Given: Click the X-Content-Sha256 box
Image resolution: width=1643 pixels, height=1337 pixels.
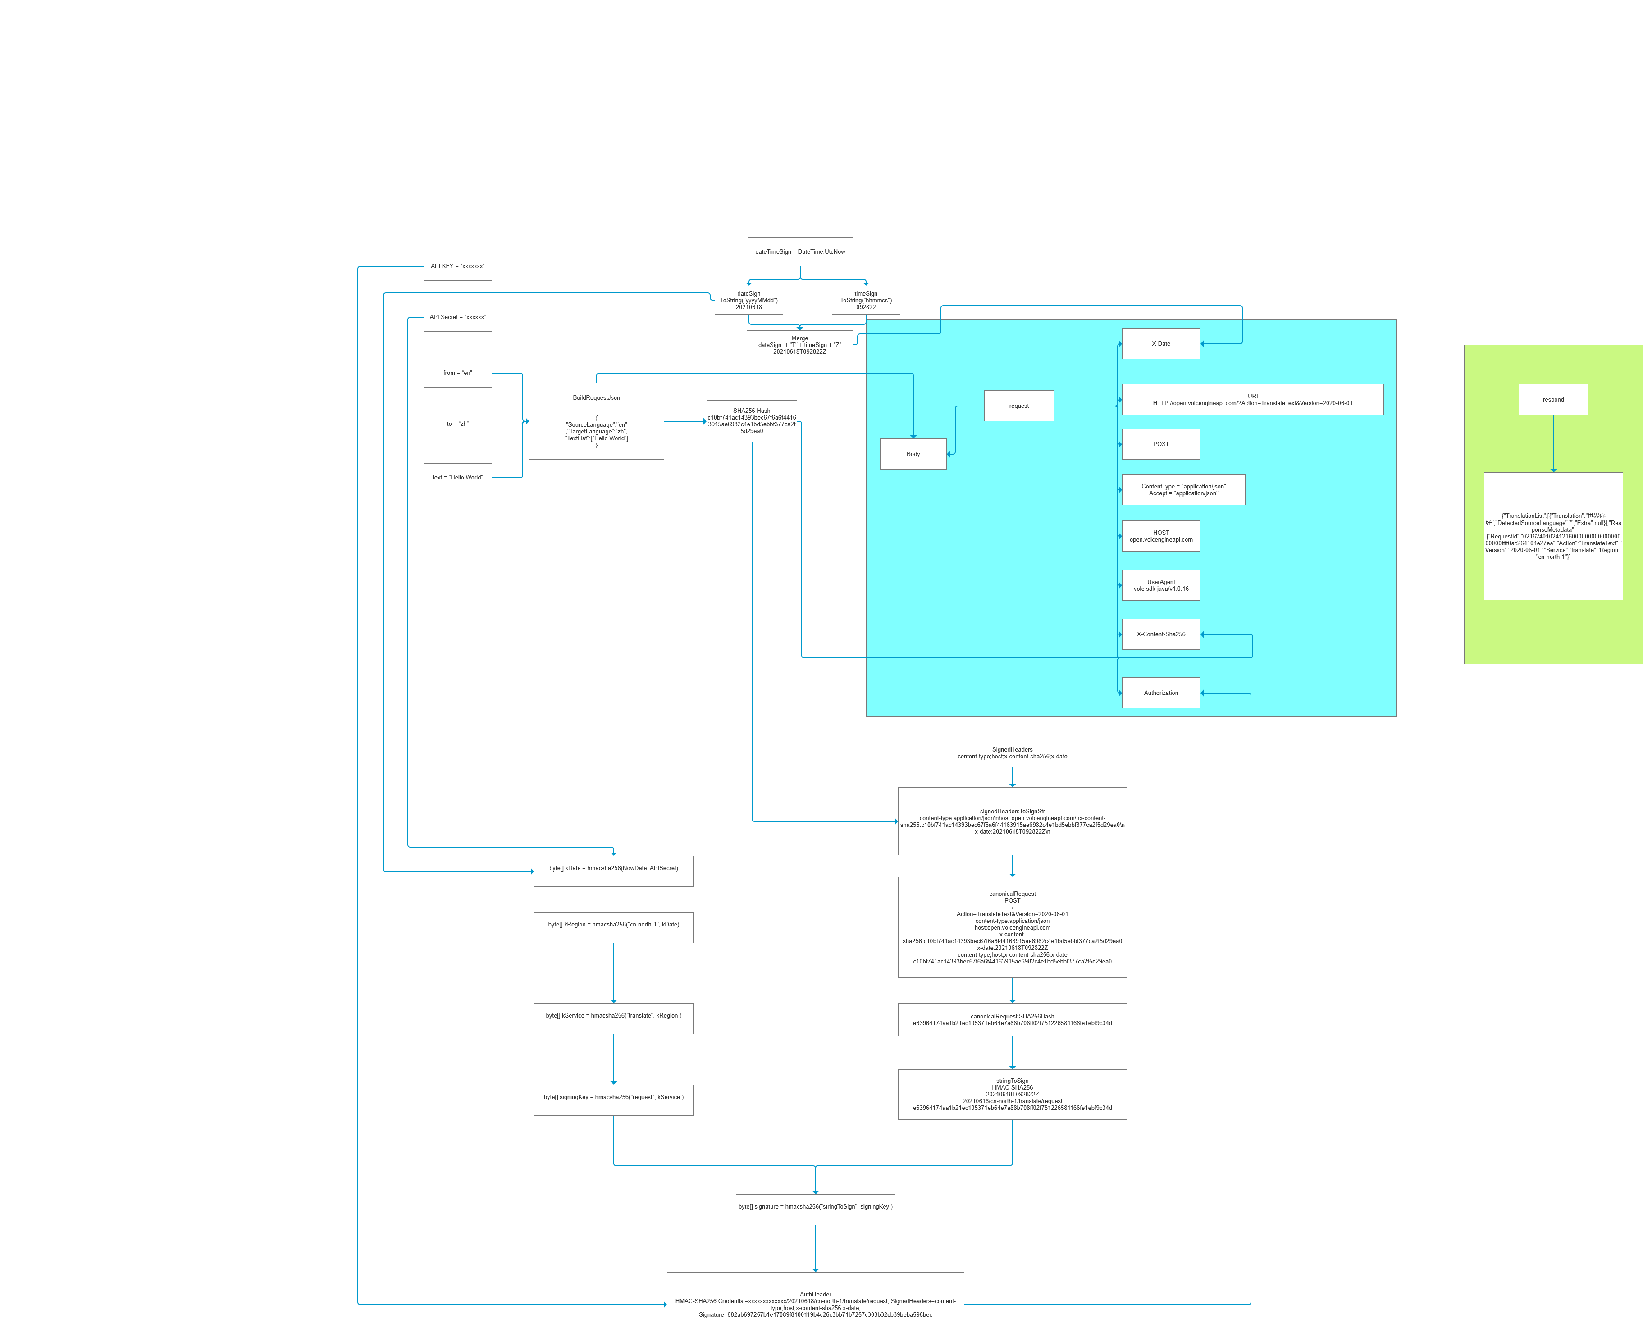Looking at the screenshot, I should [x=1161, y=634].
